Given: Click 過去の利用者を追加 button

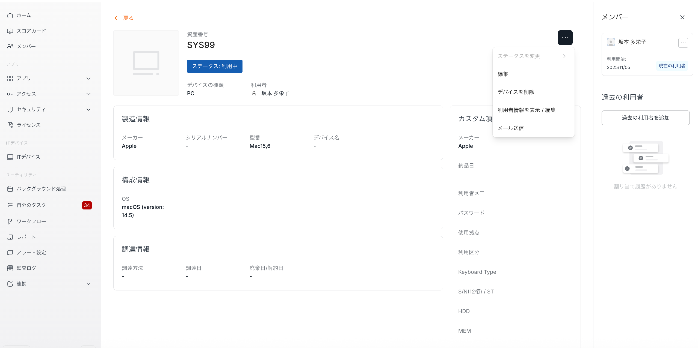Looking at the screenshot, I should [x=645, y=118].
